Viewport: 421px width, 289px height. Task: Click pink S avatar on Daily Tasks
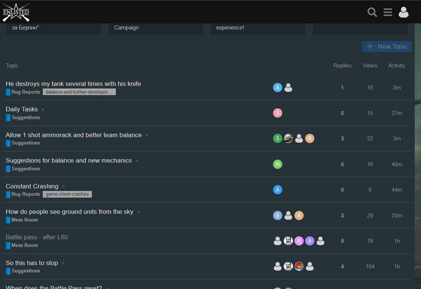pos(277,113)
